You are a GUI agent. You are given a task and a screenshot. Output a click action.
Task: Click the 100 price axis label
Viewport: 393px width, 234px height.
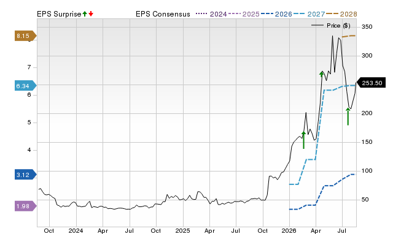click(x=367, y=171)
